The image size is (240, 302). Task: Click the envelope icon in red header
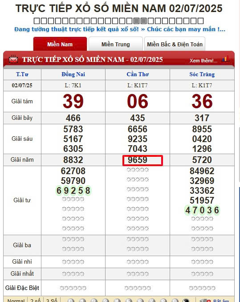tap(13, 59)
